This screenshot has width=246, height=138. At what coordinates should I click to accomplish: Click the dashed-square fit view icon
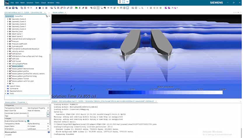(x=98, y=8)
